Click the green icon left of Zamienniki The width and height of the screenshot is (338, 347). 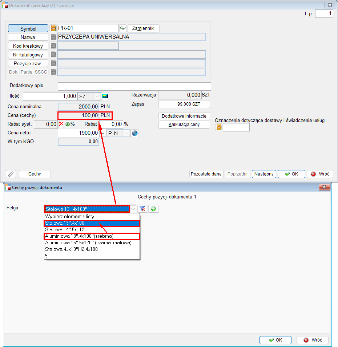tap(123, 28)
